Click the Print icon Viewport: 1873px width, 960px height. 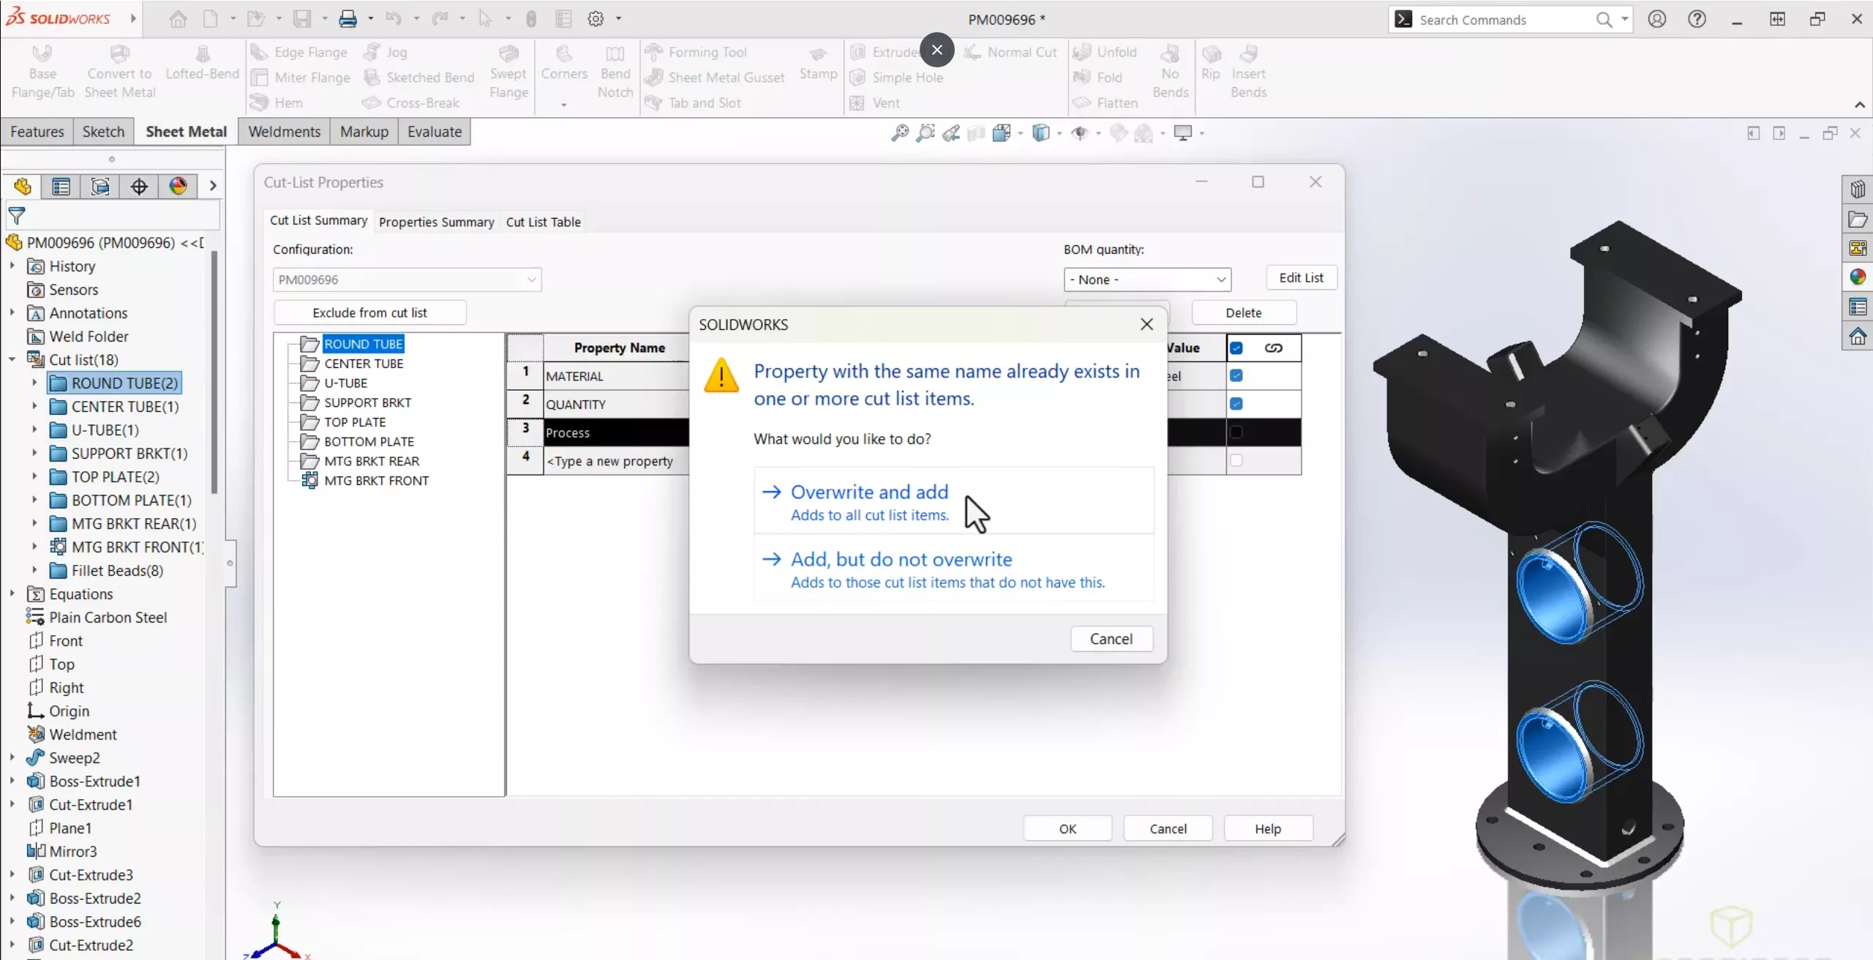(348, 19)
